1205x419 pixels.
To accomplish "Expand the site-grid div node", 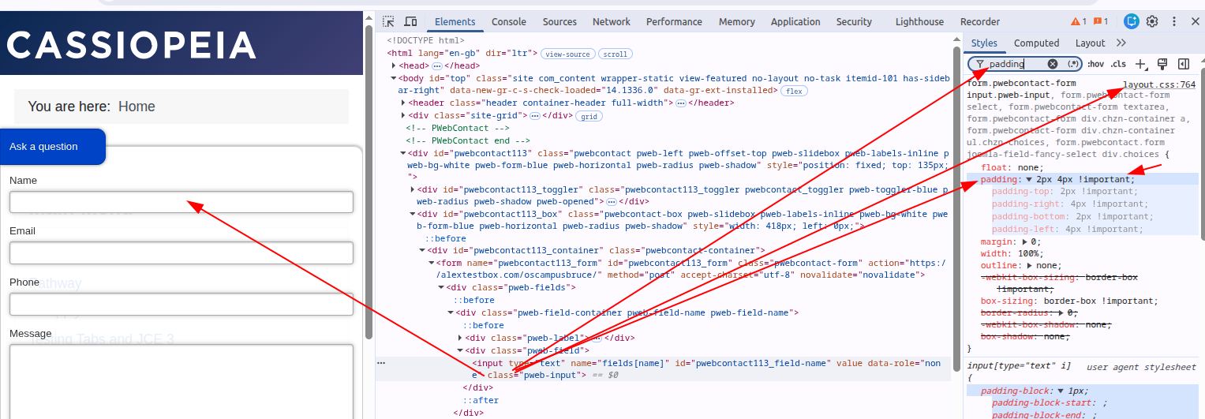I will [x=403, y=116].
